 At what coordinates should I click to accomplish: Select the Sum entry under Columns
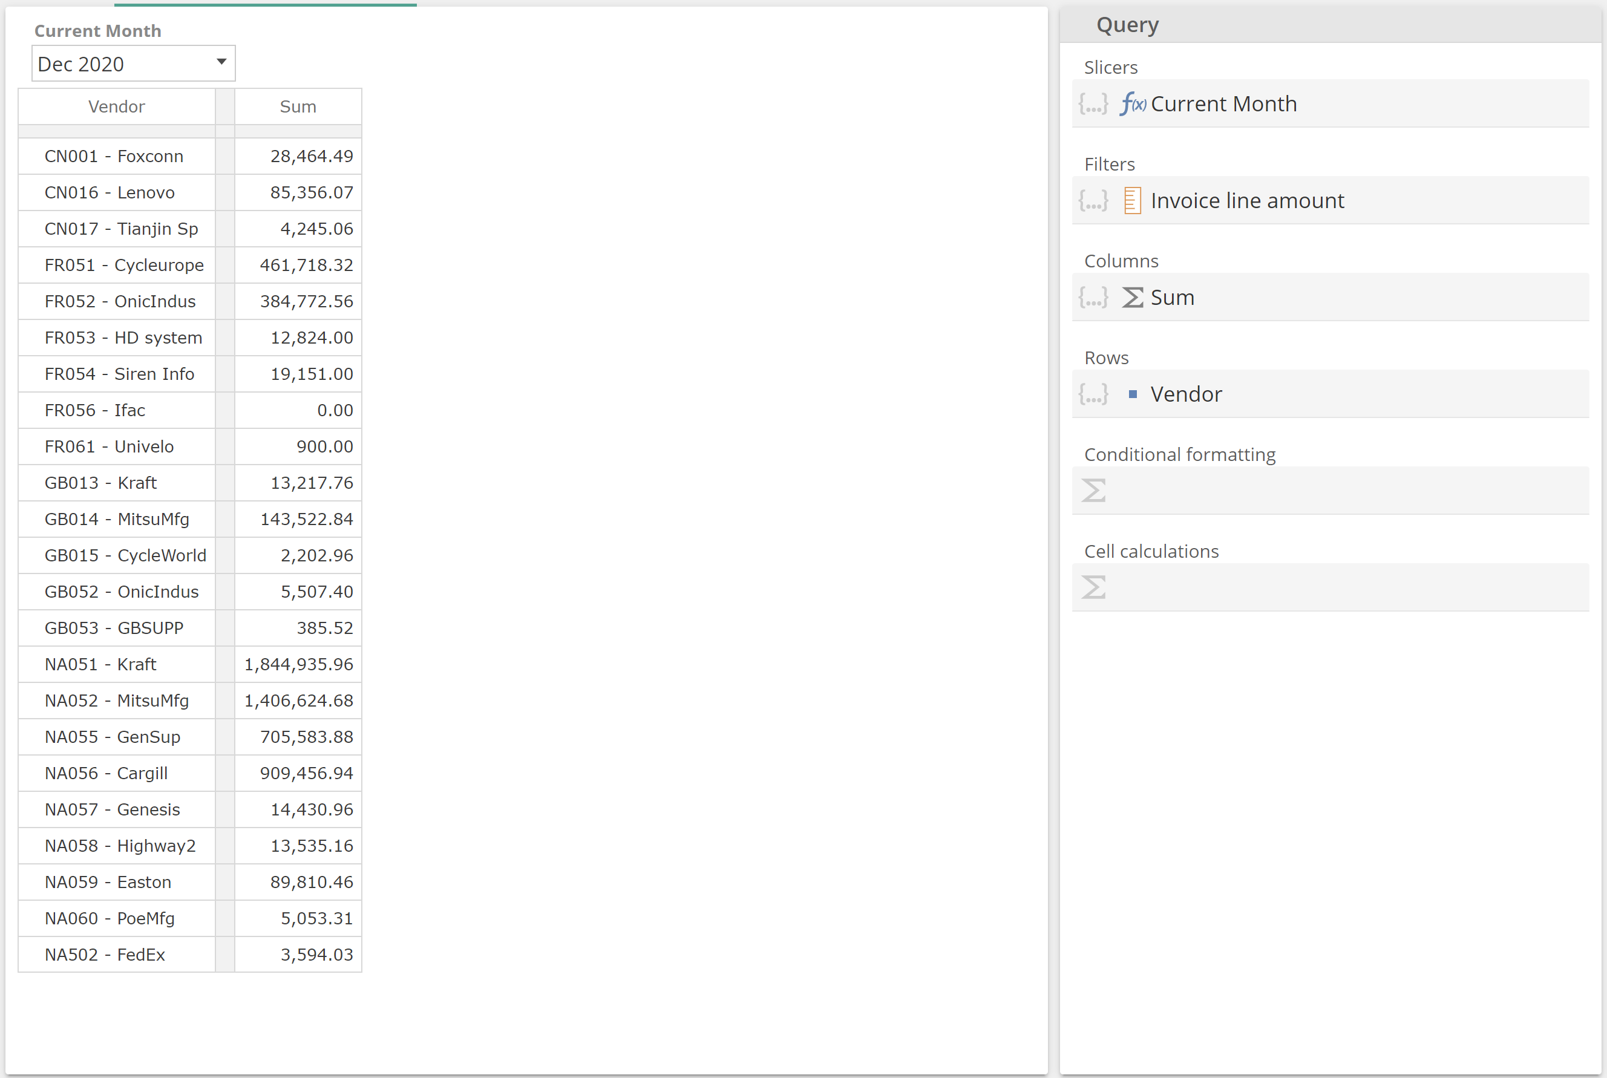[x=1330, y=298]
